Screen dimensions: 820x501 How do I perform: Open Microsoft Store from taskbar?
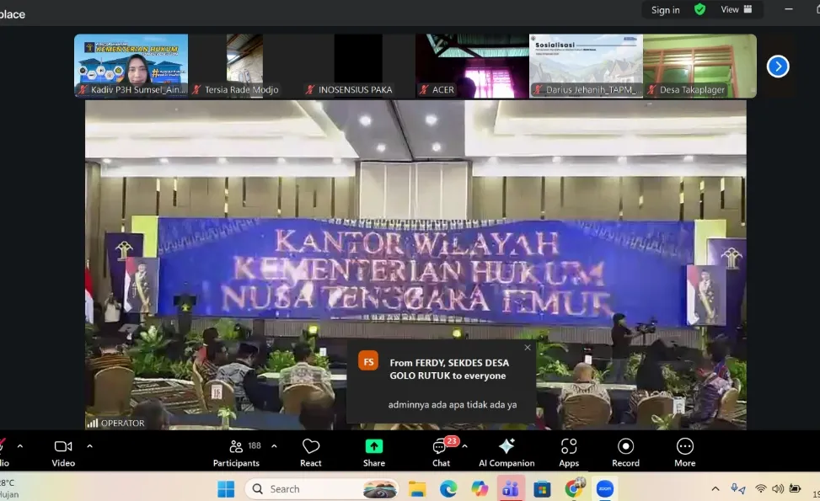[x=542, y=489]
